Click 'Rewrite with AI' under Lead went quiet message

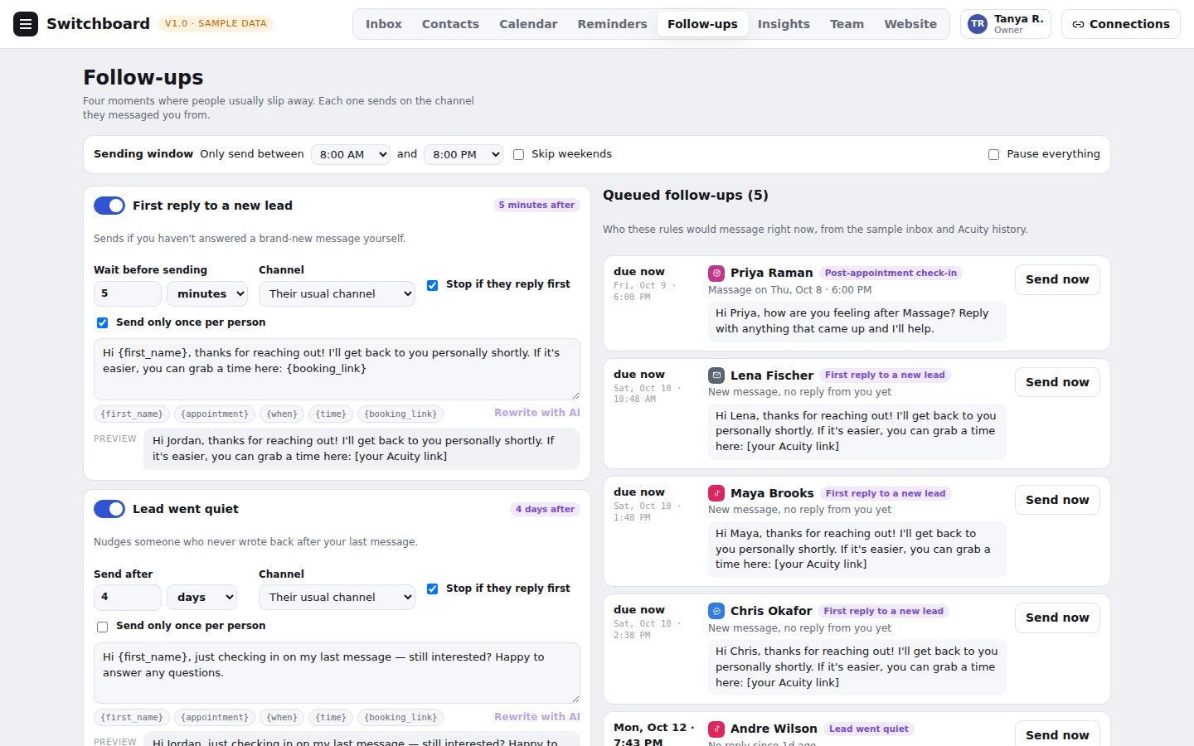click(537, 717)
